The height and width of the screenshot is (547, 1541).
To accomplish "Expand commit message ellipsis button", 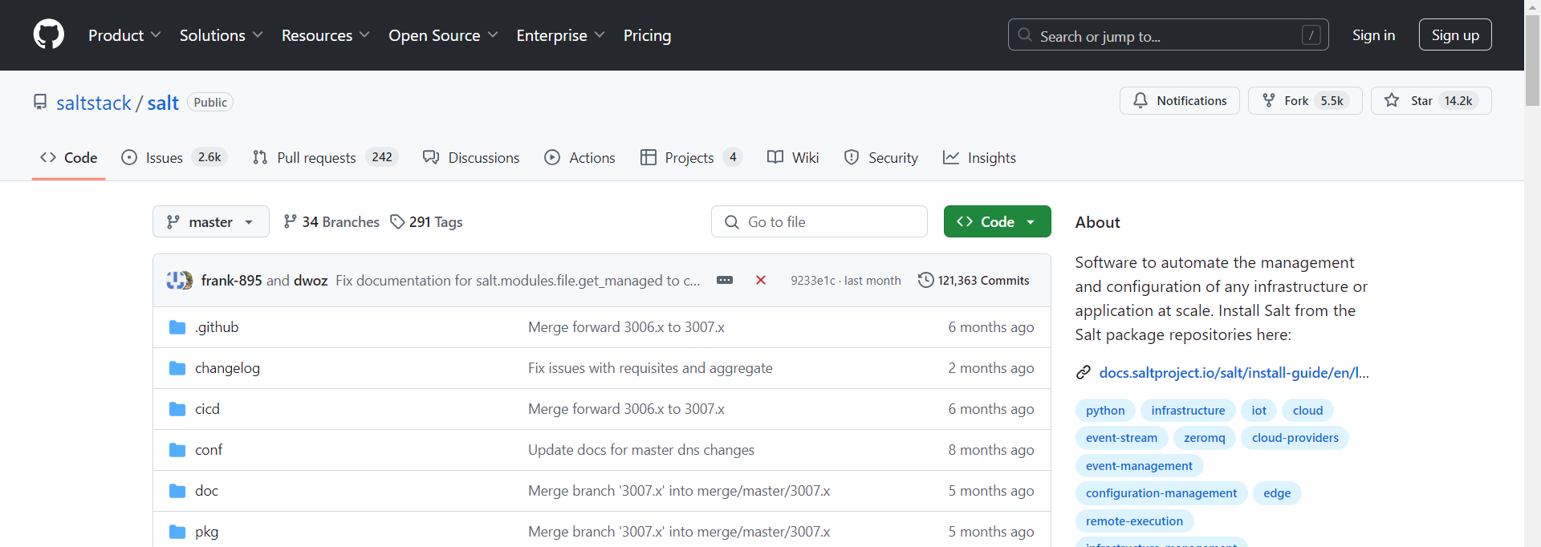I will 725,280.
